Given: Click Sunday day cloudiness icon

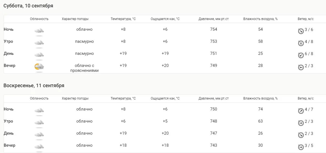Looking at the screenshot, I should coord(39,135).
